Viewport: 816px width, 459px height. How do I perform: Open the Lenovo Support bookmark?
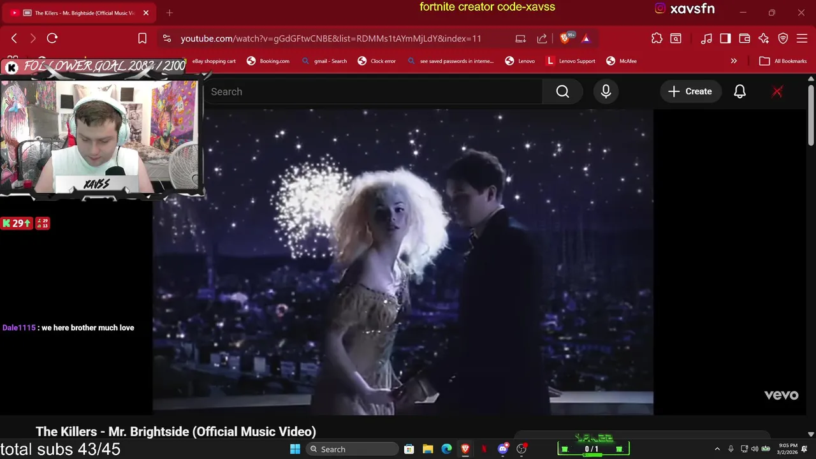[571, 61]
